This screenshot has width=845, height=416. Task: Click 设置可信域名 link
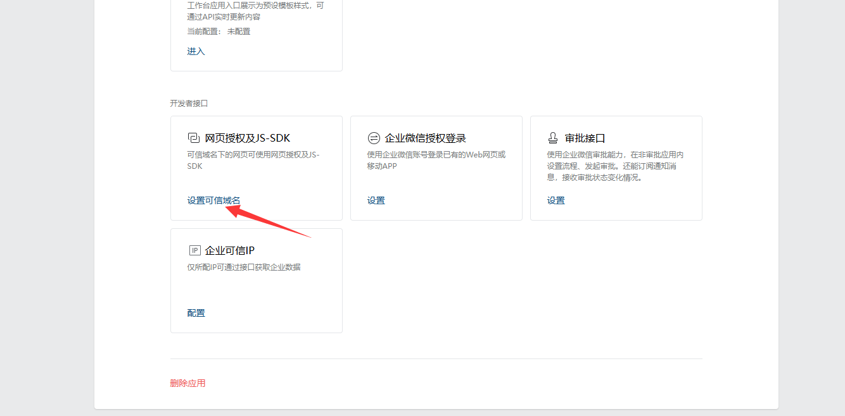pyautogui.click(x=214, y=200)
